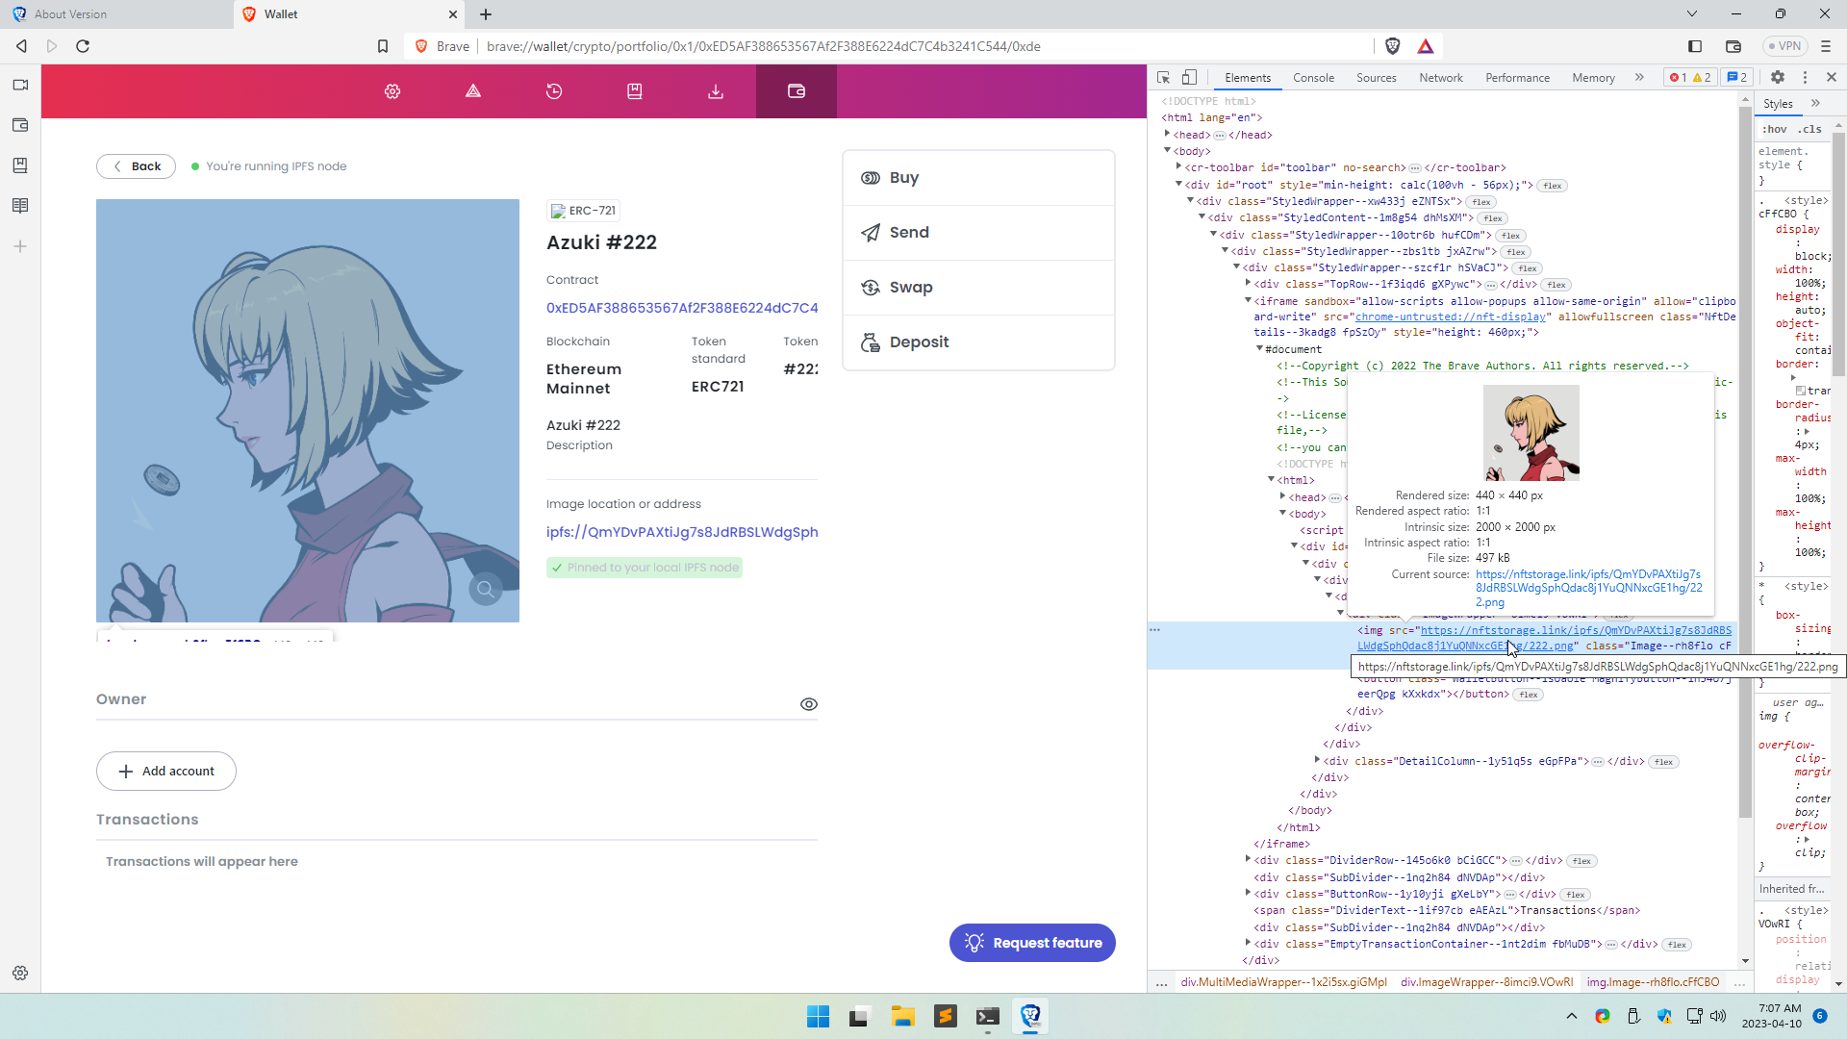This screenshot has width=1847, height=1039.
Task: Switch to the Network tab
Action: click(1440, 77)
